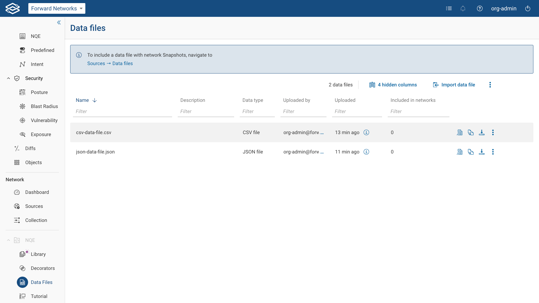
Task: Open upload info icon beside 13 min ago
Action: [366, 132]
